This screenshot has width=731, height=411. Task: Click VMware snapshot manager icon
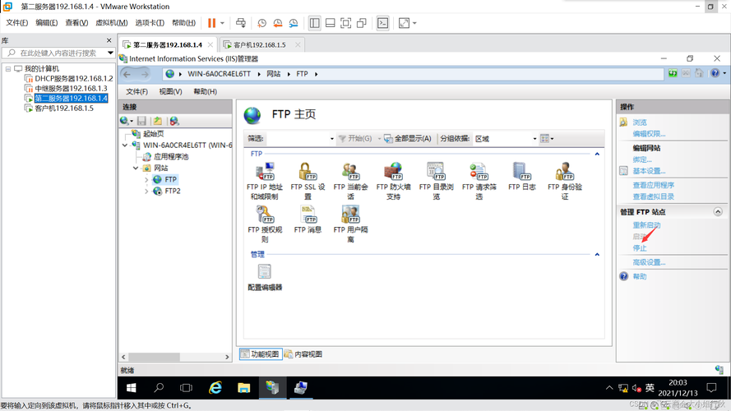294,23
